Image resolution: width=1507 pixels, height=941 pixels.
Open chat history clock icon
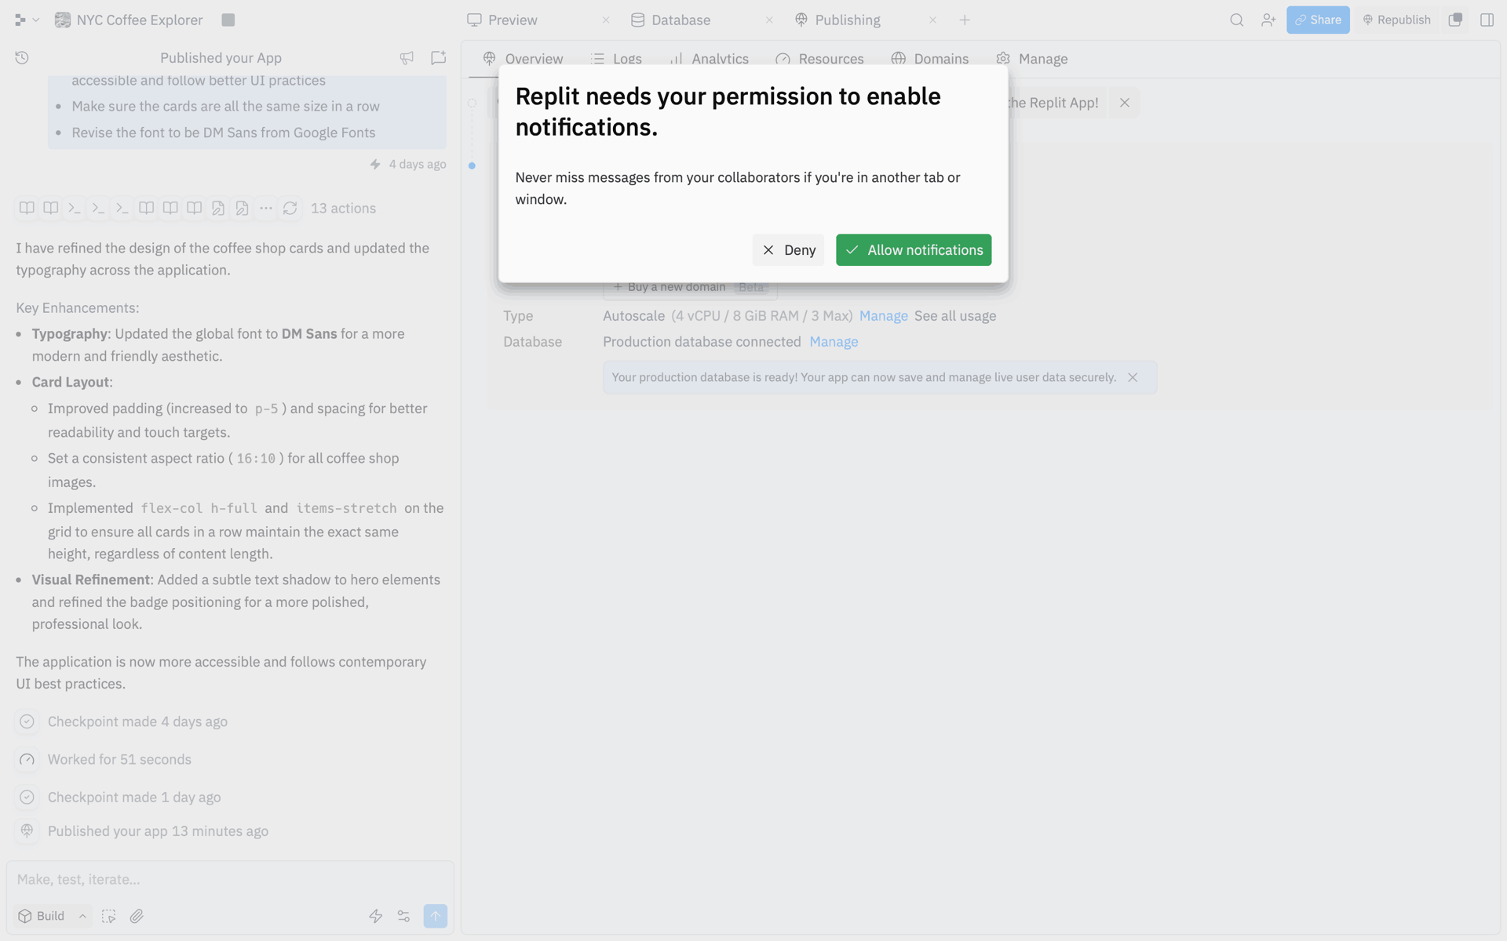point(22,57)
